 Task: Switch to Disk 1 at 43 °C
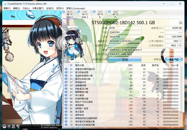click(84, 14)
